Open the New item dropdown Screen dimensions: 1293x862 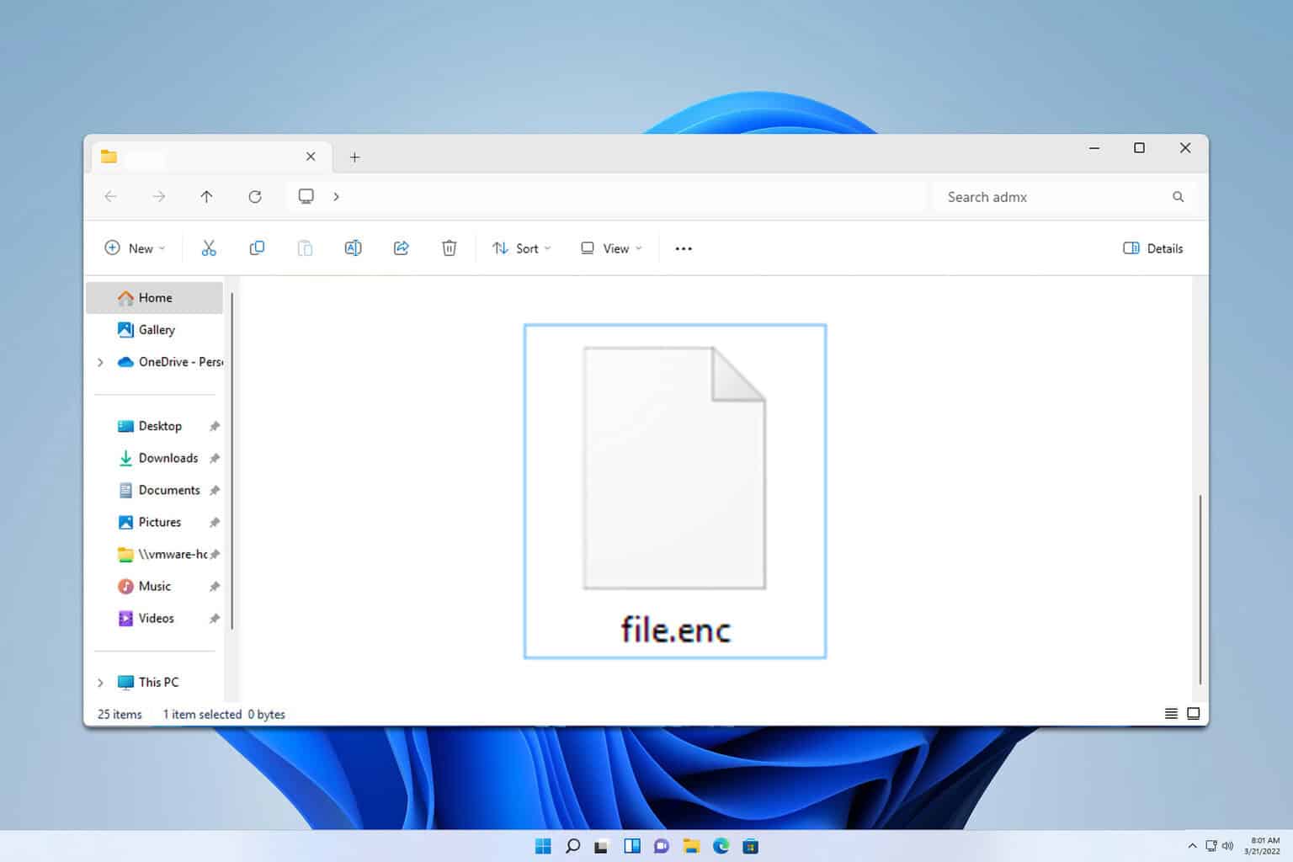(135, 248)
